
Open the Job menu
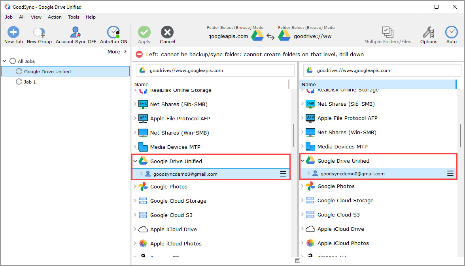9,17
